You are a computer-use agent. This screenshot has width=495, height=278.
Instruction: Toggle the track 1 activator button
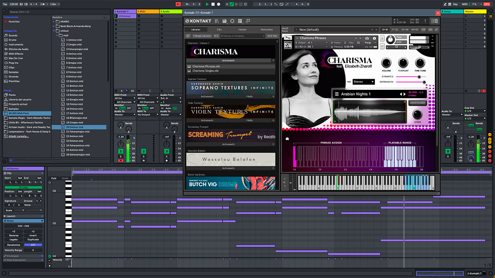click(x=120, y=152)
